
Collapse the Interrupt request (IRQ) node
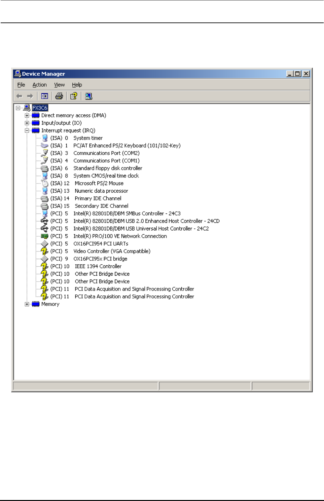coord(27,131)
